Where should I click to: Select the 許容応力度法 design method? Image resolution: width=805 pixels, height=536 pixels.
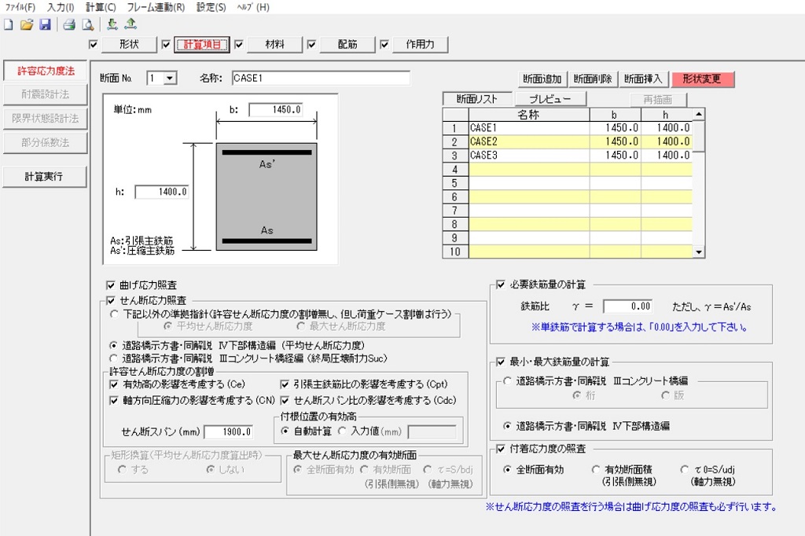[46, 71]
